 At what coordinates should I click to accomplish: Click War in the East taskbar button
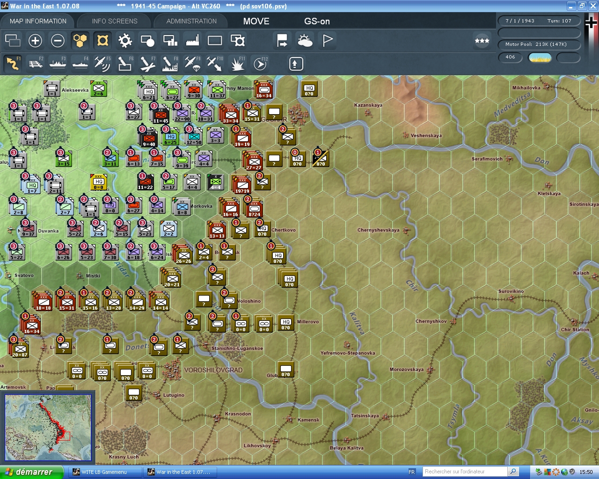[180, 472]
